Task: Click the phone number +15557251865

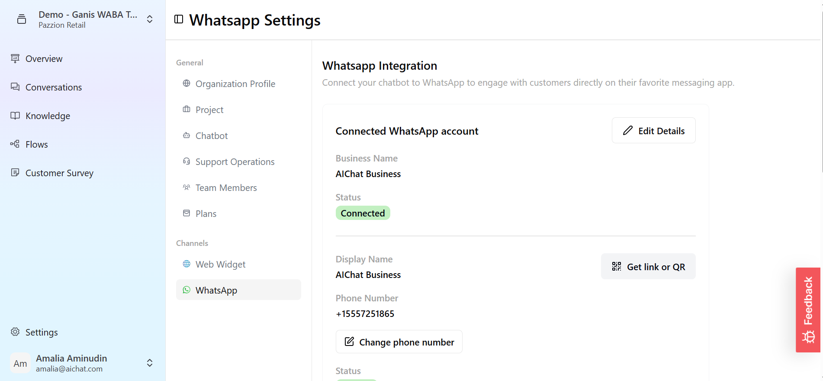Action: 365,313
